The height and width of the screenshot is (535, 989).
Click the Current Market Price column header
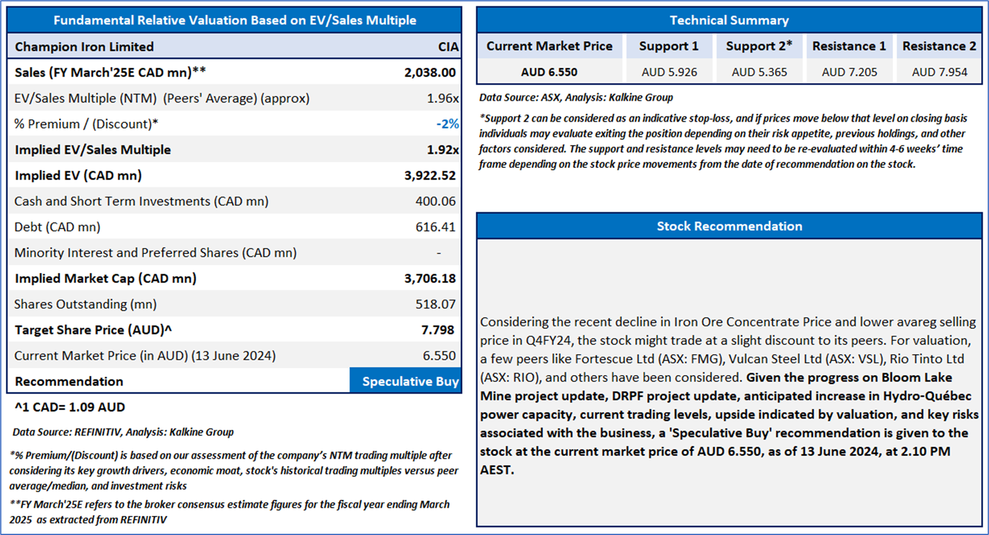549,46
